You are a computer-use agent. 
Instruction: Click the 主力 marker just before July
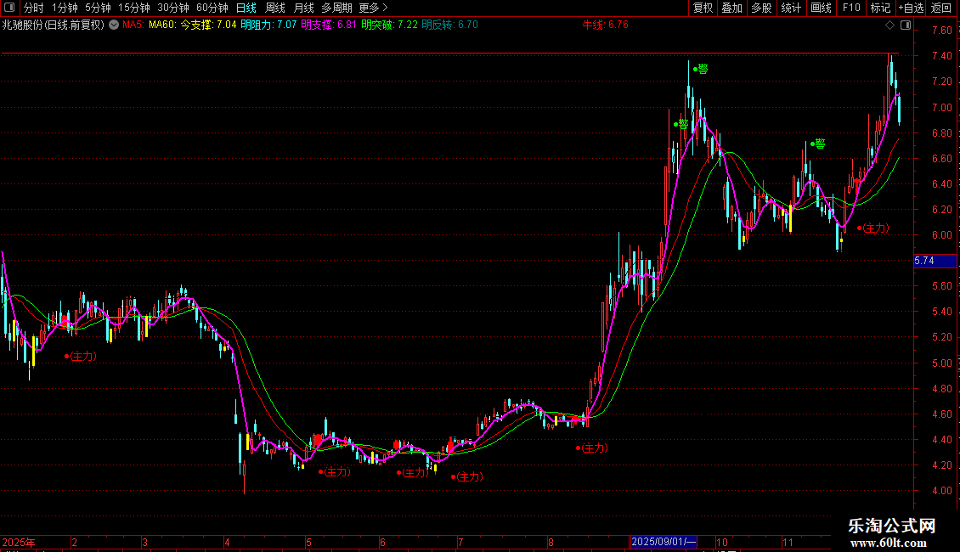pyautogui.click(x=466, y=476)
